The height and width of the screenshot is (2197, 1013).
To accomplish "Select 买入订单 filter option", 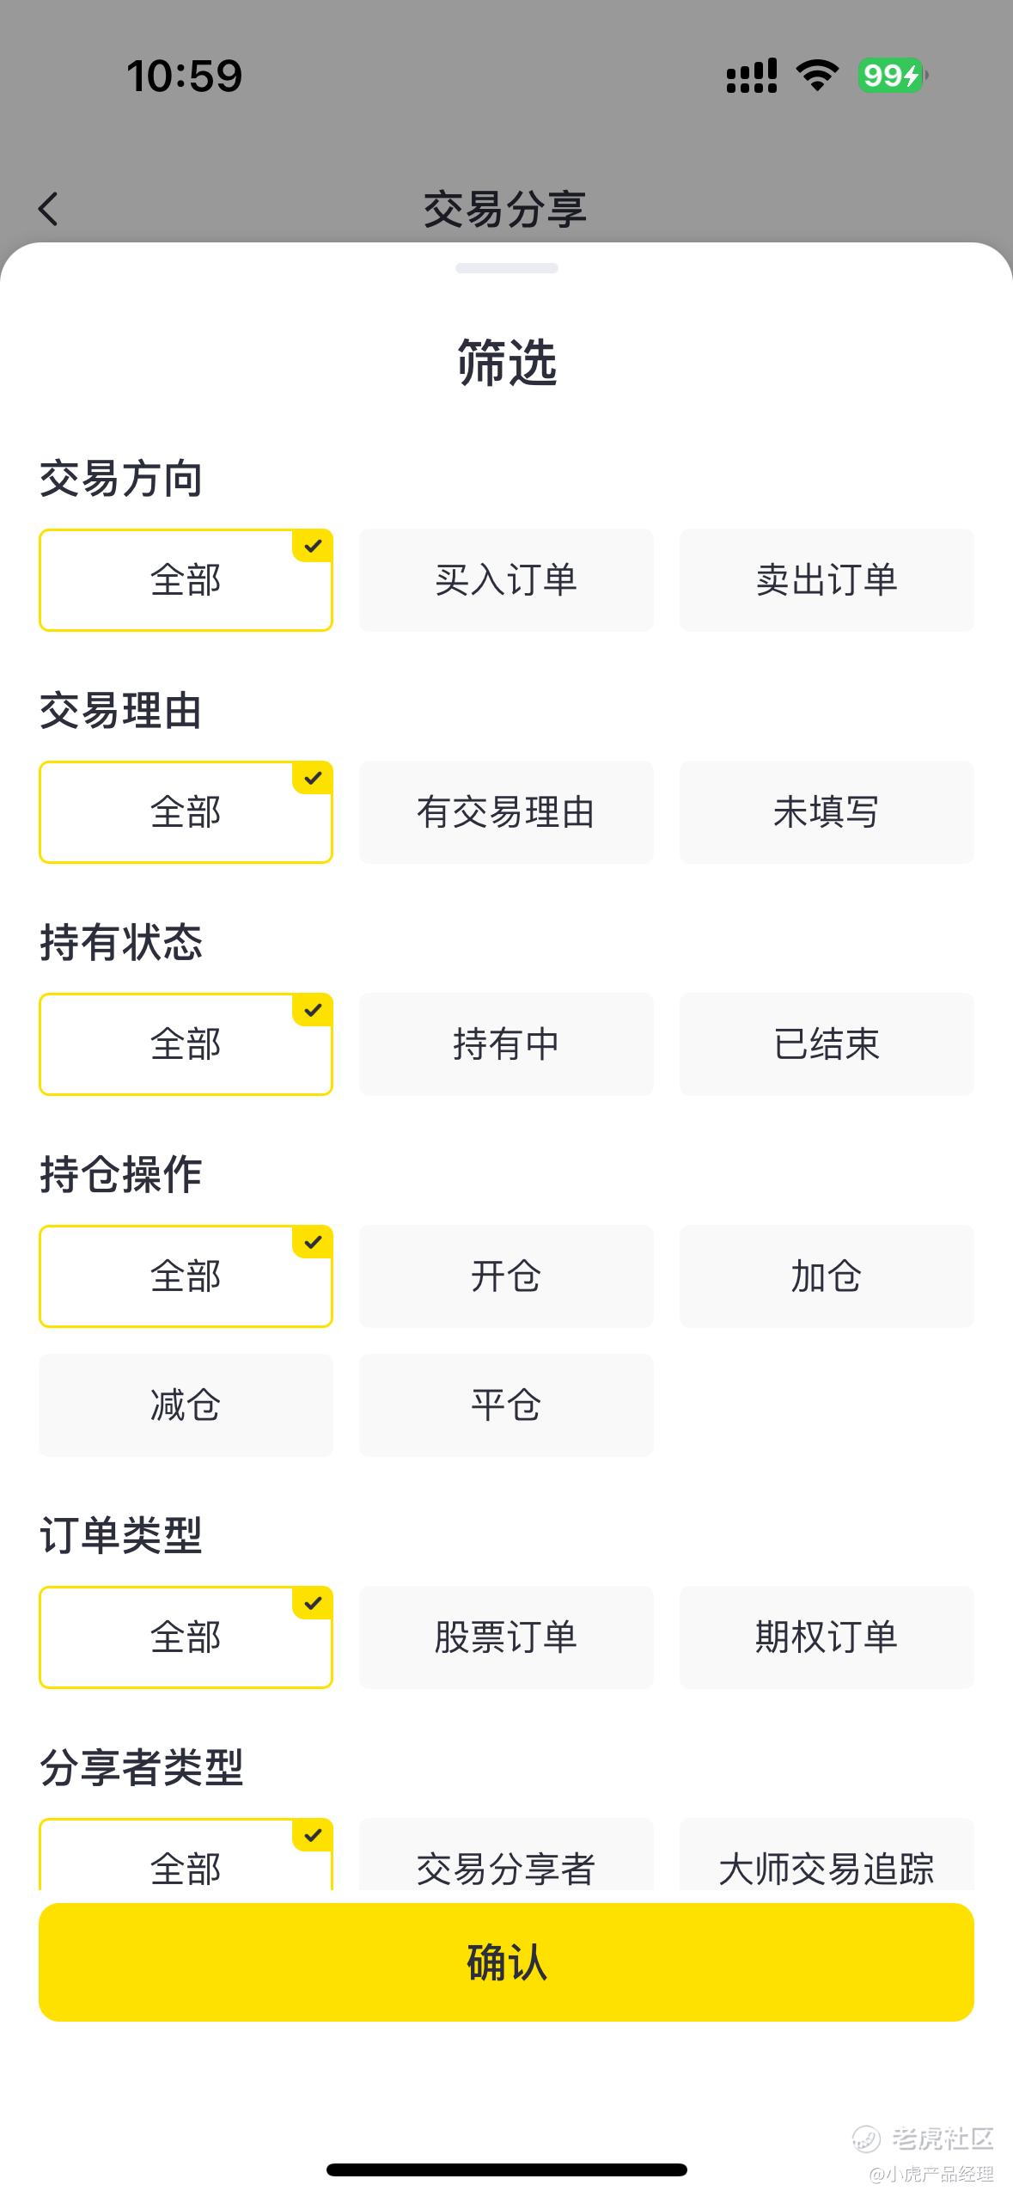I will (506, 580).
